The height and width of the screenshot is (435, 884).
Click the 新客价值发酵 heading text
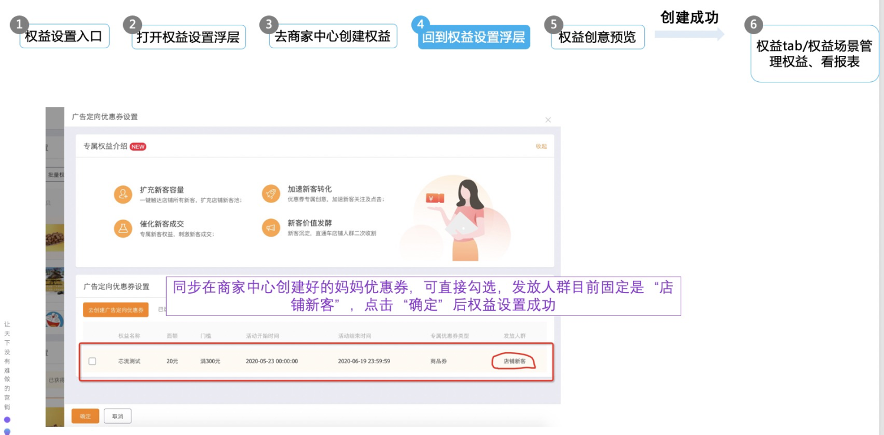pyautogui.click(x=309, y=223)
